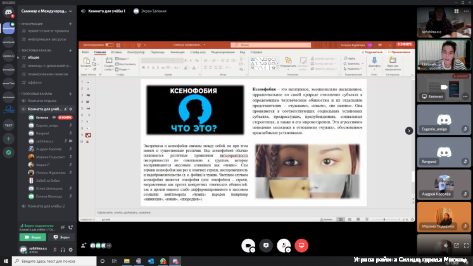Open the планирование-сеансов channel
Screen dimensions: 473x266
(x=47, y=74)
